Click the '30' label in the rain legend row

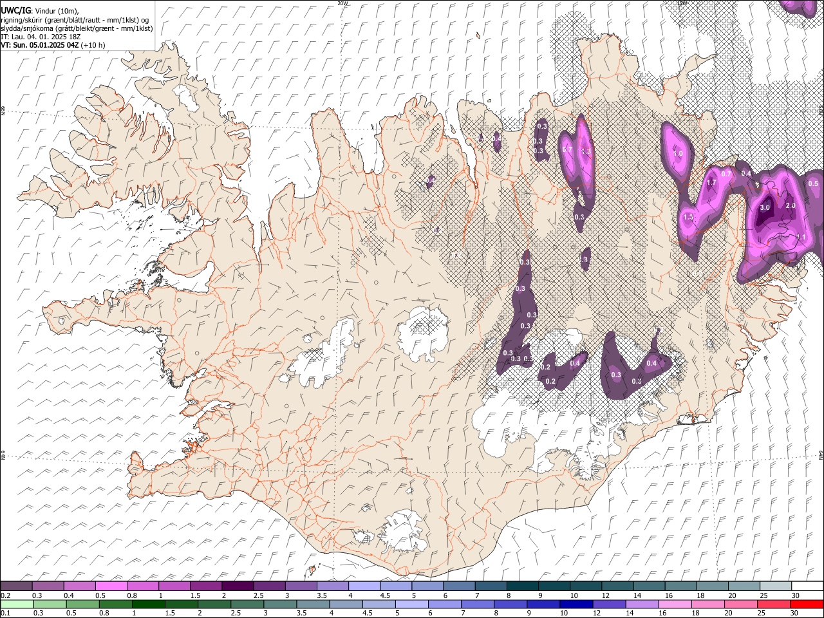(x=795, y=613)
